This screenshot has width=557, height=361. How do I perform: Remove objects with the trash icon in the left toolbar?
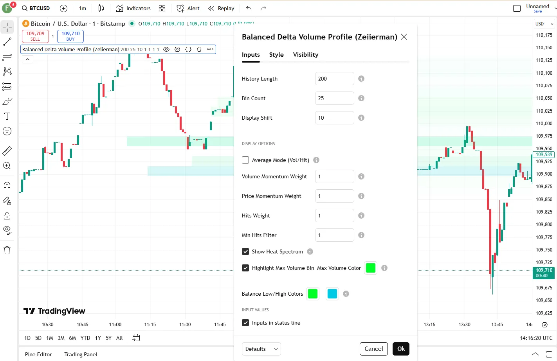point(7,250)
